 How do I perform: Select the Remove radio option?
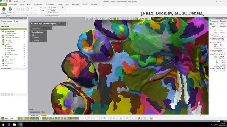(33, 38)
